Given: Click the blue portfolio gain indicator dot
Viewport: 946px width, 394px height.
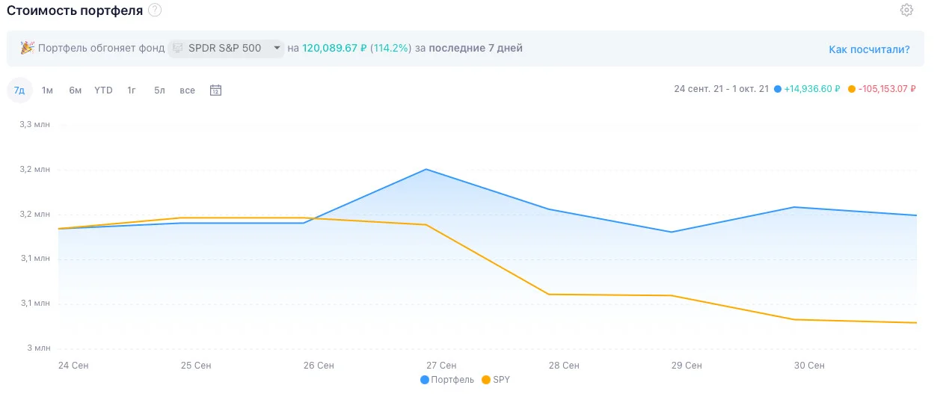Looking at the screenshot, I should coord(778,89).
